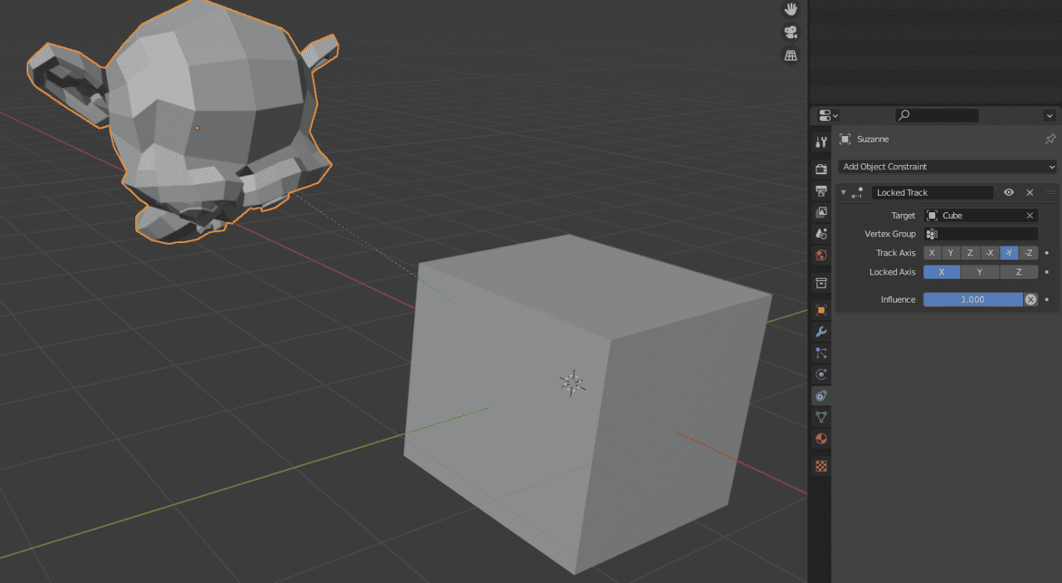Open the Physics properties tab

(x=821, y=374)
